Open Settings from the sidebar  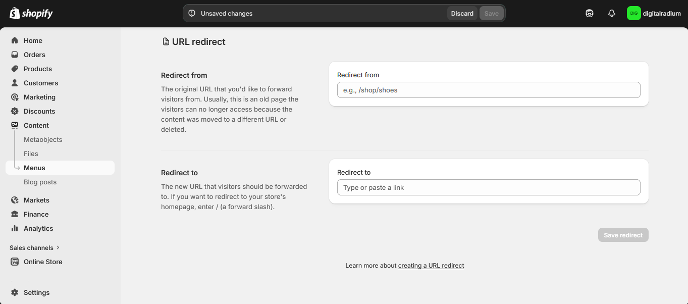[36, 292]
